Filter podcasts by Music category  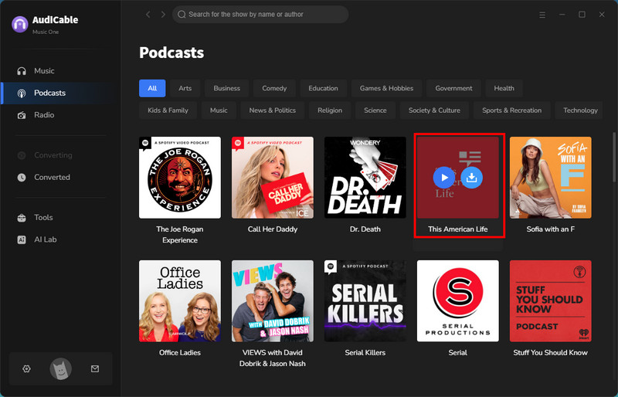219,110
